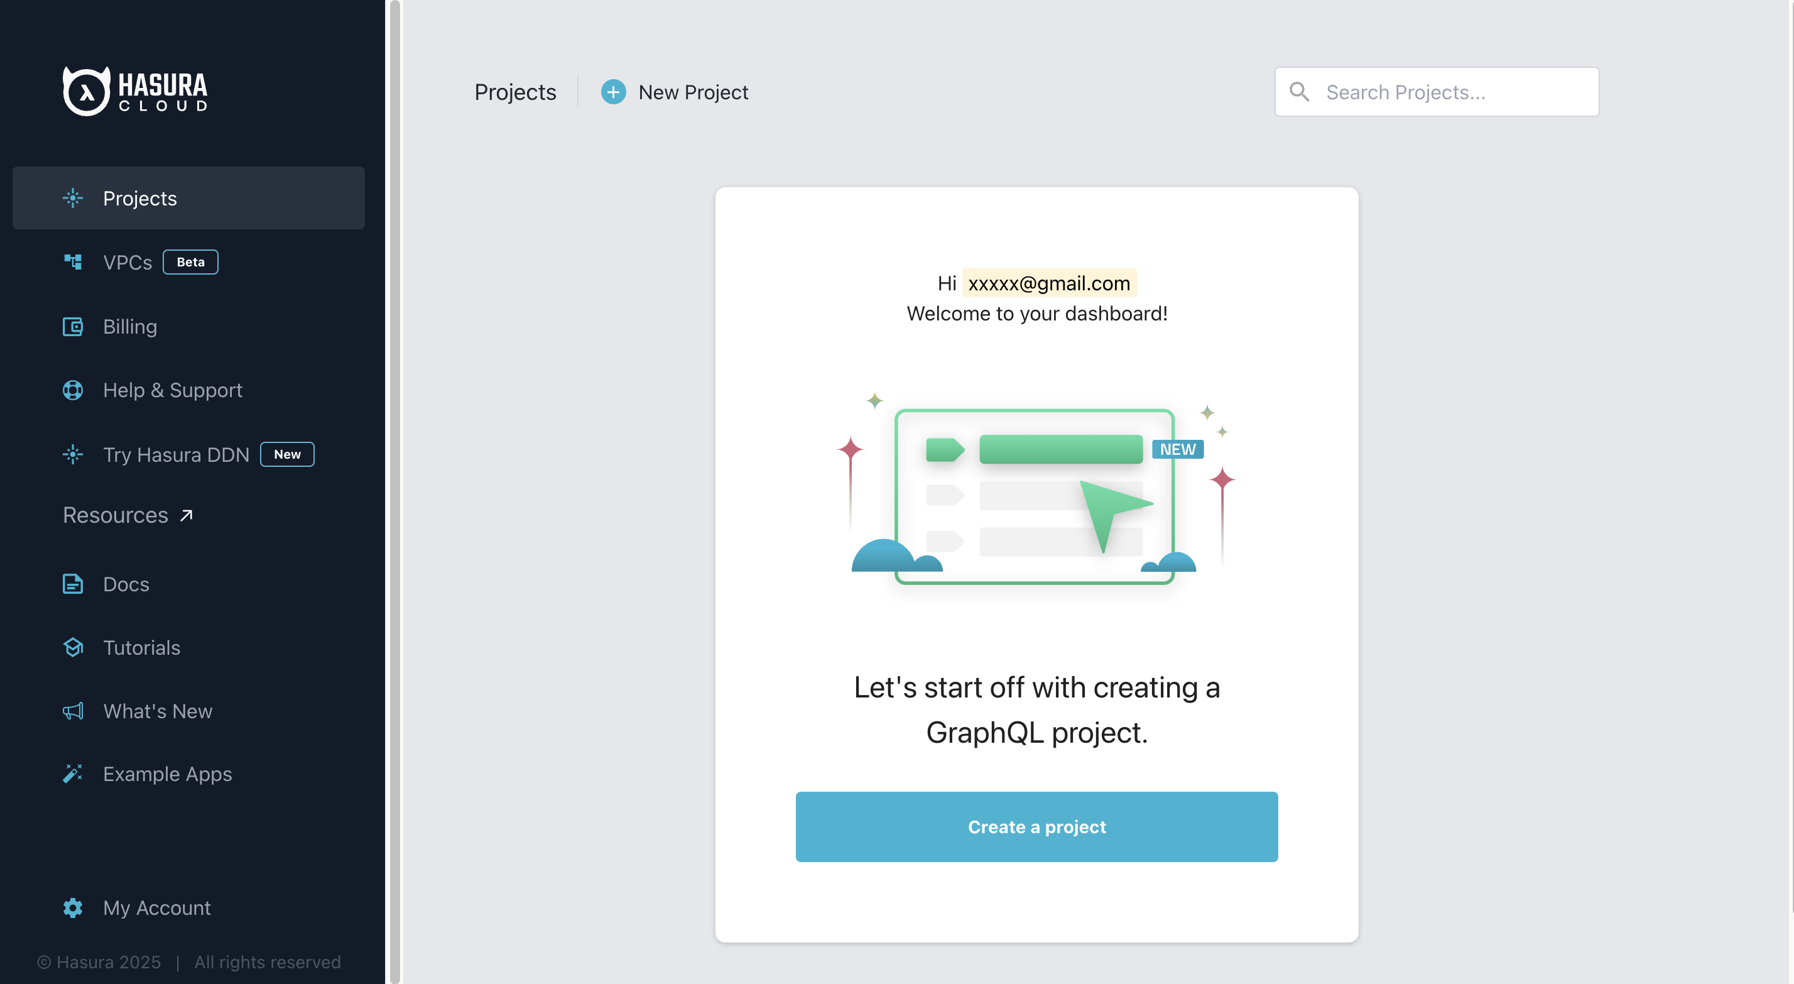This screenshot has width=1794, height=984.
Task: Click the VPCs Beta badge
Action: [190, 262]
